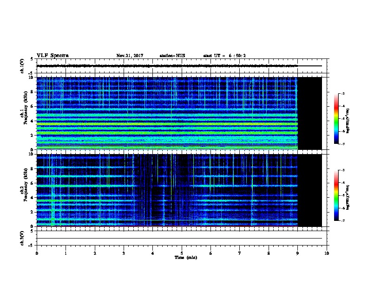
Task: Click the ch.1 colorbar unit label log(PSD)
Action: click(x=348, y=121)
